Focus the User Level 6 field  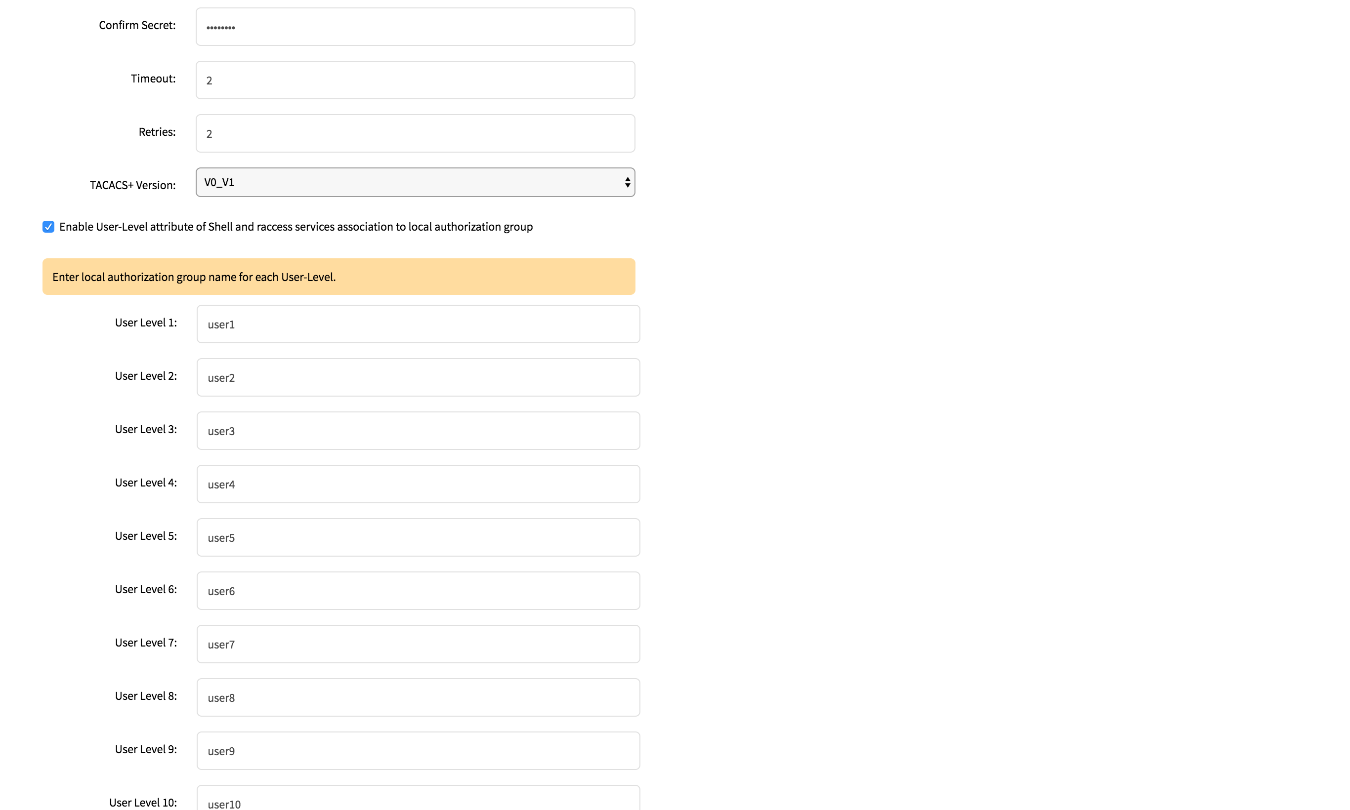coord(419,591)
